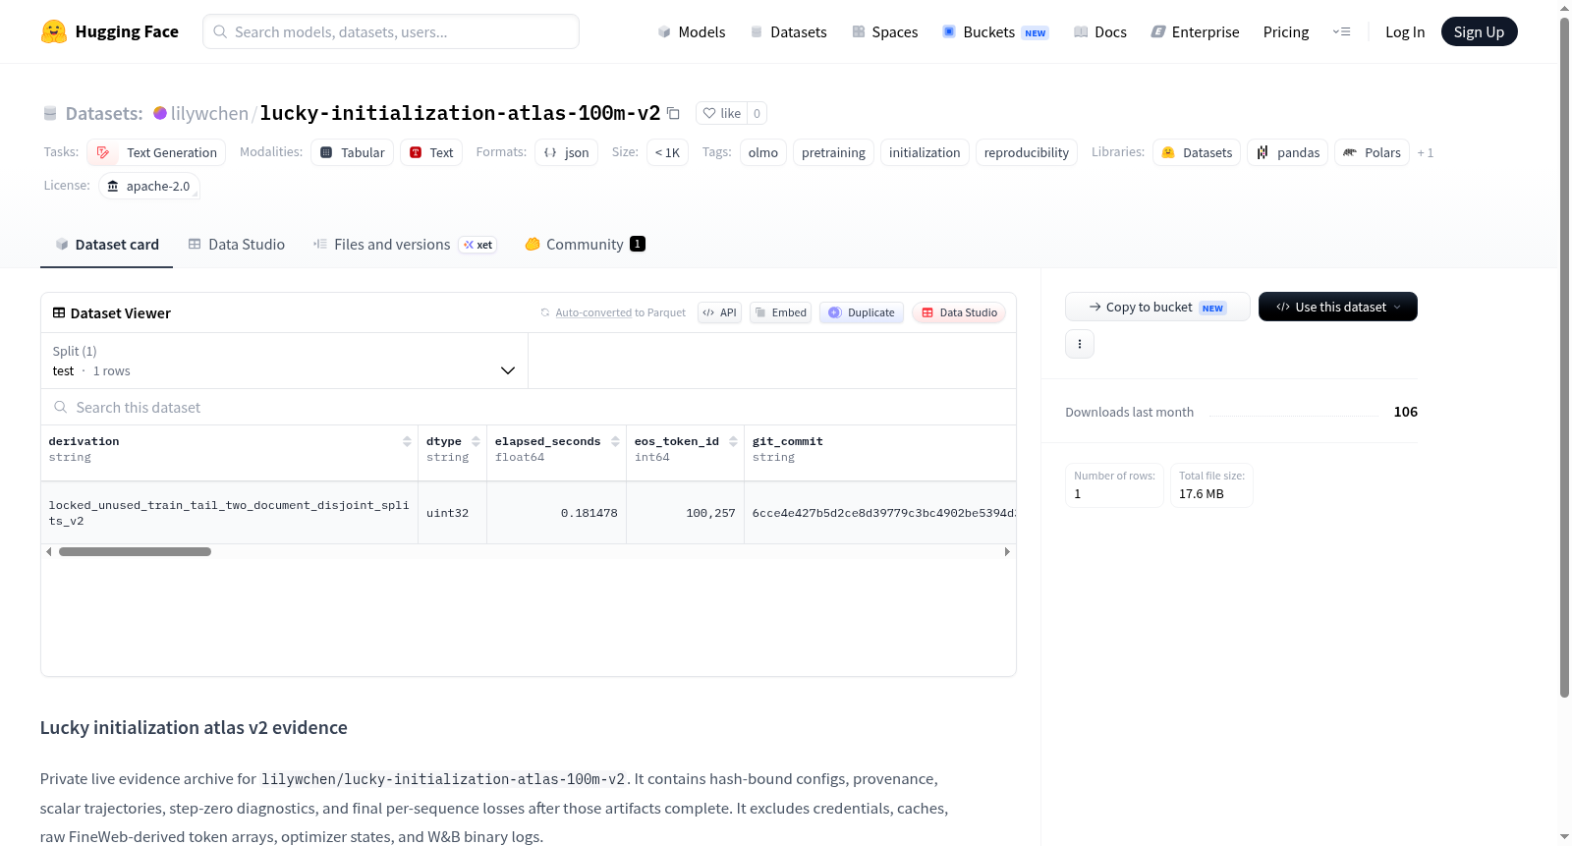Open the three-dot more options menu
The image size is (1572, 846).
pyautogui.click(x=1080, y=344)
